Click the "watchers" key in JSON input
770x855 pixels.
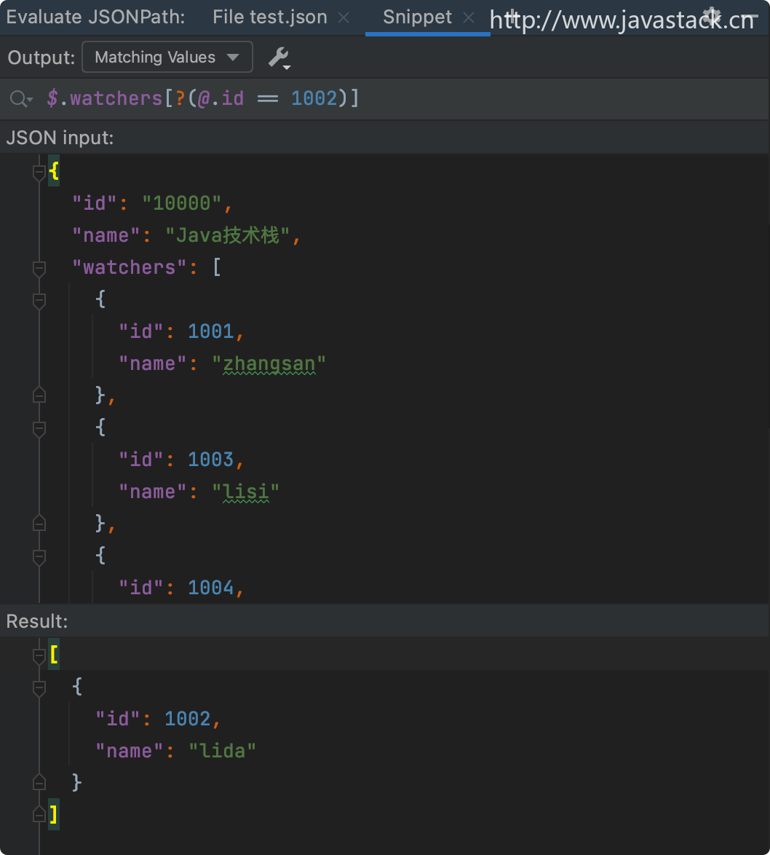(x=129, y=268)
